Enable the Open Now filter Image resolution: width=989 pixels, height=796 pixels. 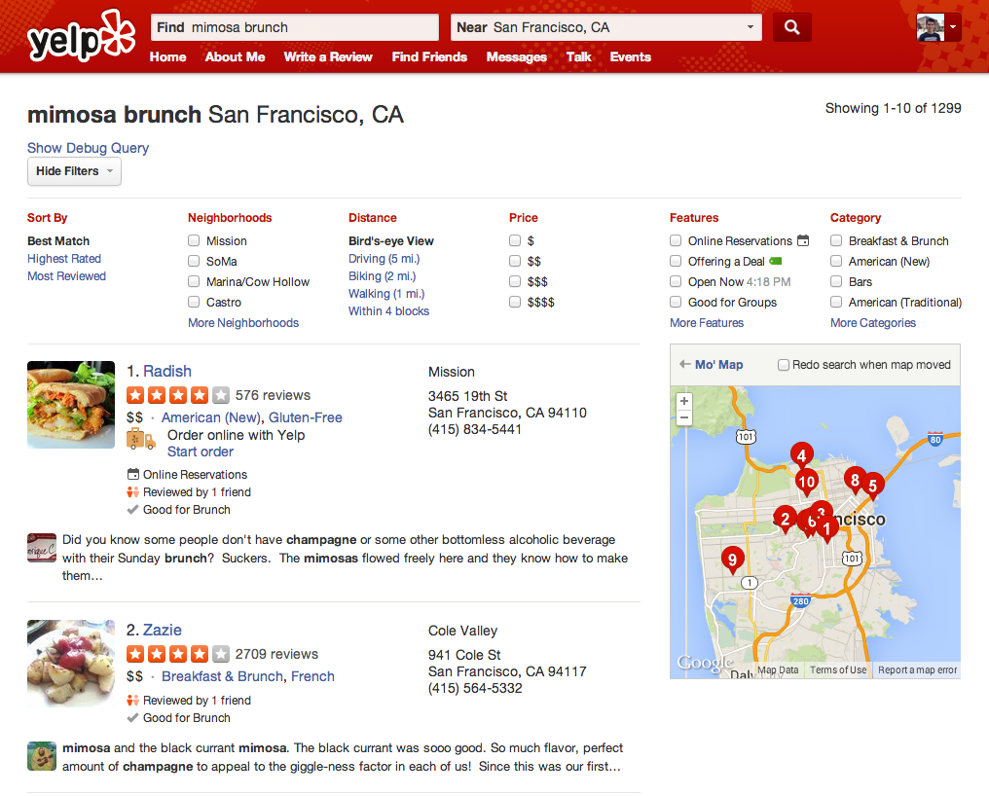coord(676,281)
